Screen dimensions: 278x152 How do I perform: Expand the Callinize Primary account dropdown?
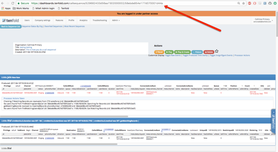[x=263, y=20]
